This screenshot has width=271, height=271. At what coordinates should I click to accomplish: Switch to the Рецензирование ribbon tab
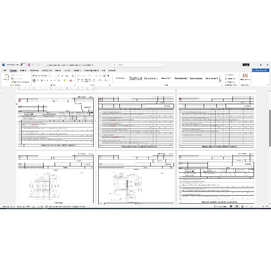click(91, 70)
